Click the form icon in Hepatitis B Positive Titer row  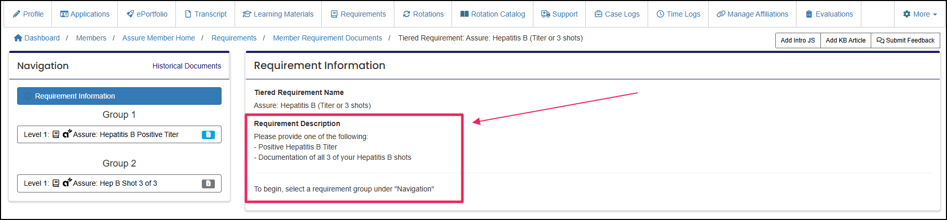click(56, 134)
